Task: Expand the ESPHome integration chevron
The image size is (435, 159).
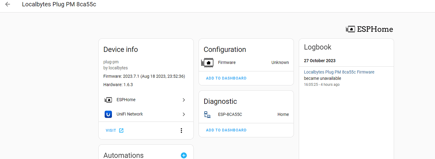Action: click(x=184, y=100)
